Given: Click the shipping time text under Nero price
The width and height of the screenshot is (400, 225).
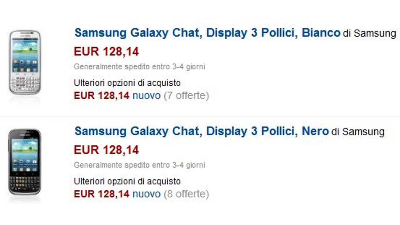Looking at the screenshot, I should pyautogui.click(x=139, y=165).
